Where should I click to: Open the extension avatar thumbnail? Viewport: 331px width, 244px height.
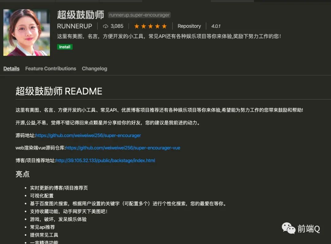[27, 32]
